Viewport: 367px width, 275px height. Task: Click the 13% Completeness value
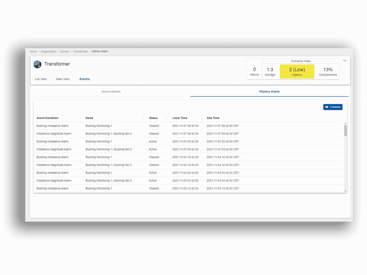(328, 72)
